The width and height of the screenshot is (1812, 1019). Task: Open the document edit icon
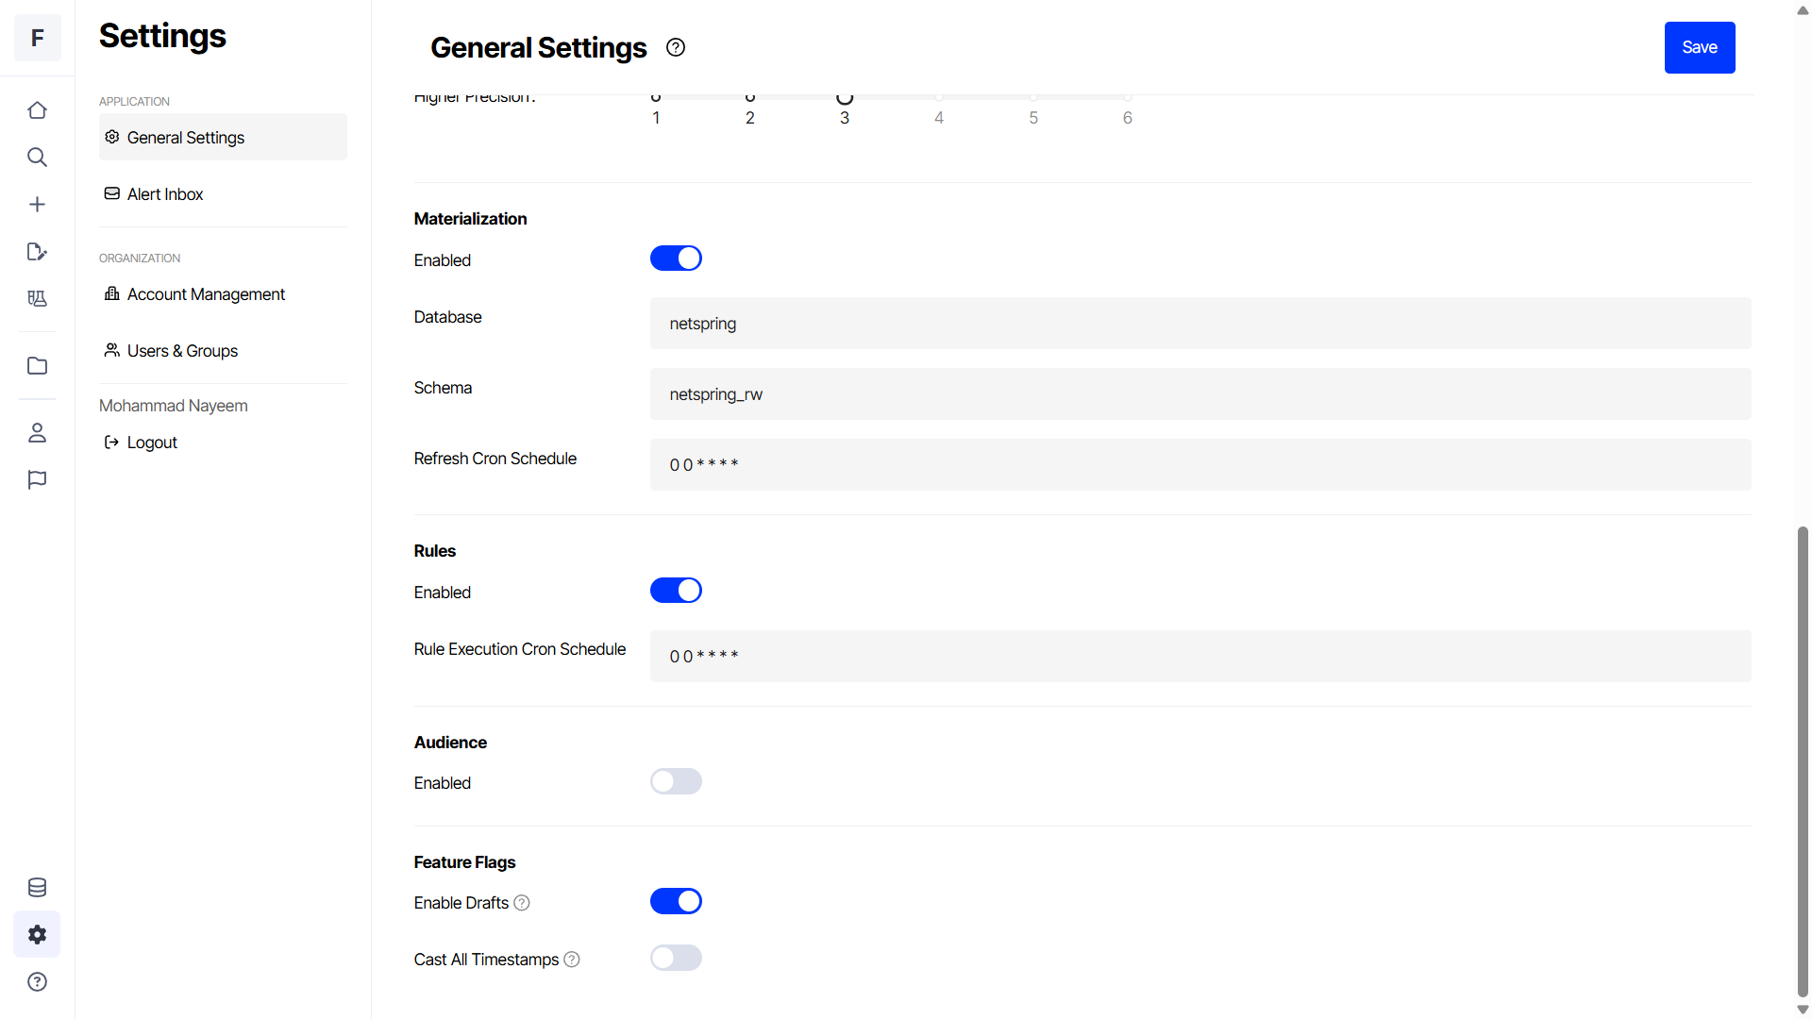[x=37, y=252]
